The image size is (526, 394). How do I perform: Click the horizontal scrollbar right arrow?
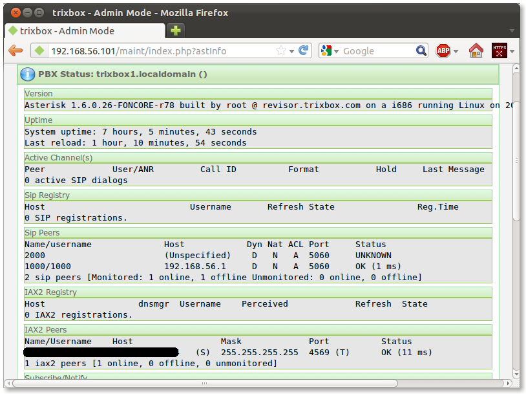[x=509, y=383]
